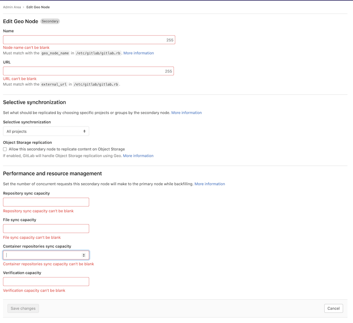
Task: Open the Selective synchronization dropdown
Action: [x=46, y=131]
